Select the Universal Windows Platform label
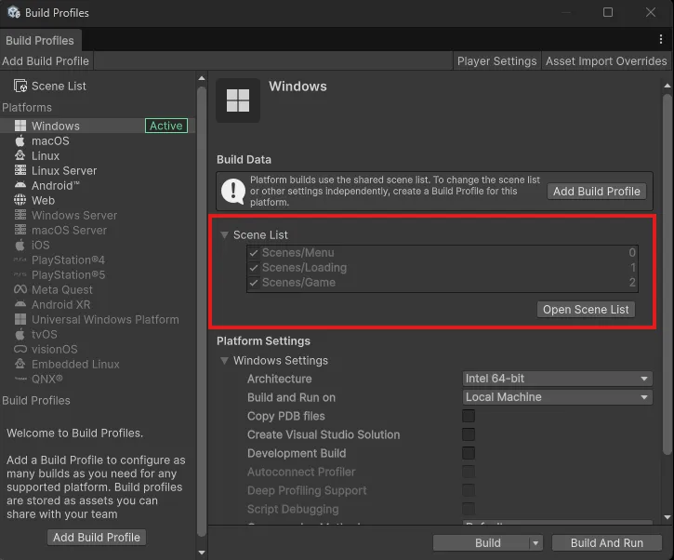 [x=105, y=320]
